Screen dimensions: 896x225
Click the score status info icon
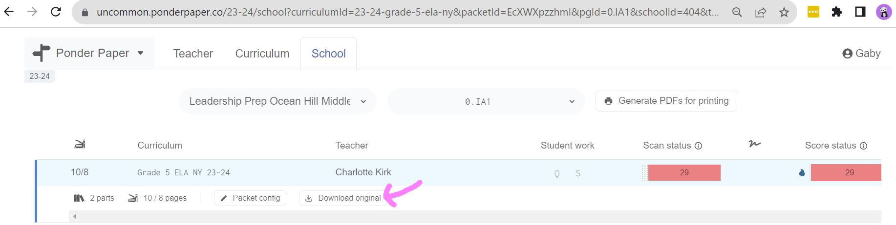pos(864,146)
